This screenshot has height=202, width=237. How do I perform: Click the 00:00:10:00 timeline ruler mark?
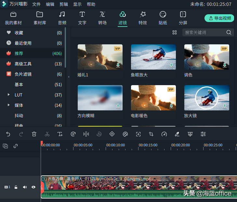pos(115,145)
